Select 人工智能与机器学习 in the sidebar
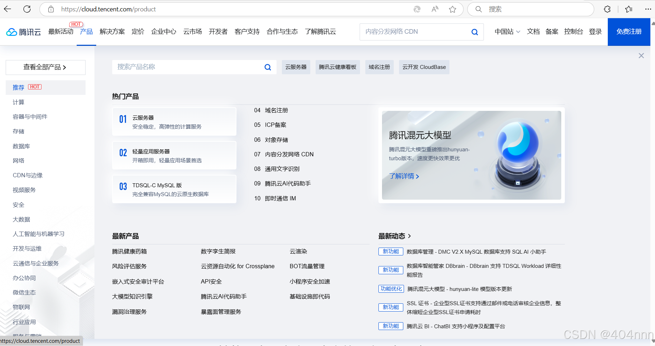The image size is (655, 346). [38, 234]
